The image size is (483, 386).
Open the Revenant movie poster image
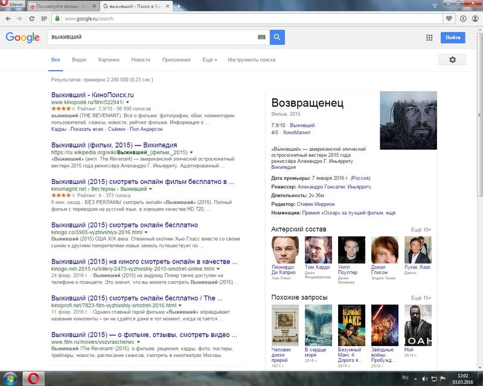coord(408,121)
